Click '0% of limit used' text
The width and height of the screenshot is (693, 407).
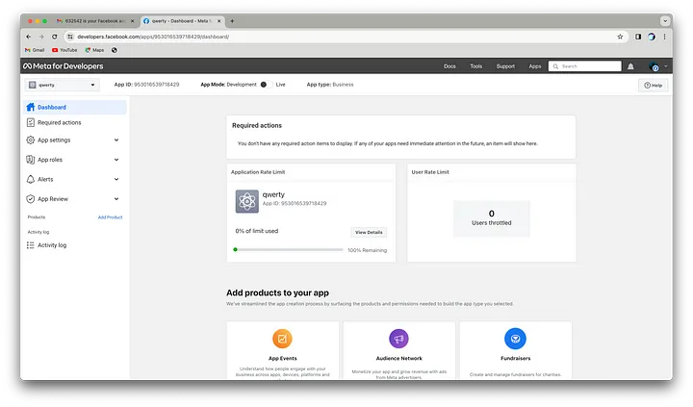point(257,231)
